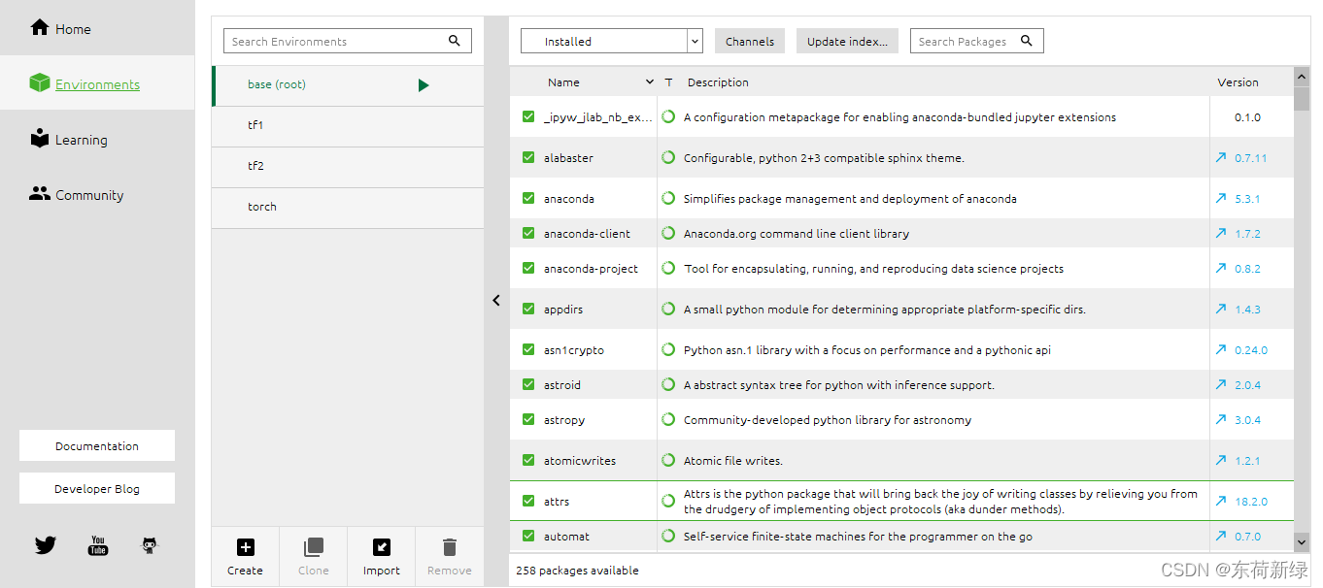Collapse the environments panel with left chevron

496,301
